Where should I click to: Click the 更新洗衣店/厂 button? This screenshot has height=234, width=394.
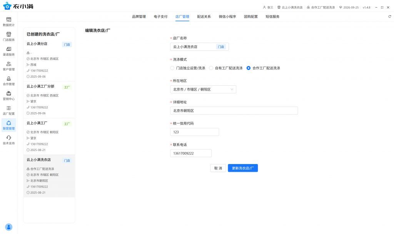coord(243,168)
